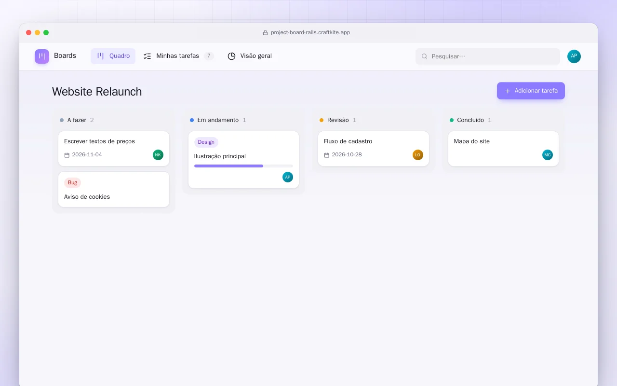
Task: Click the calendar icon next to 2026-11-04
Action: (x=67, y=155)
